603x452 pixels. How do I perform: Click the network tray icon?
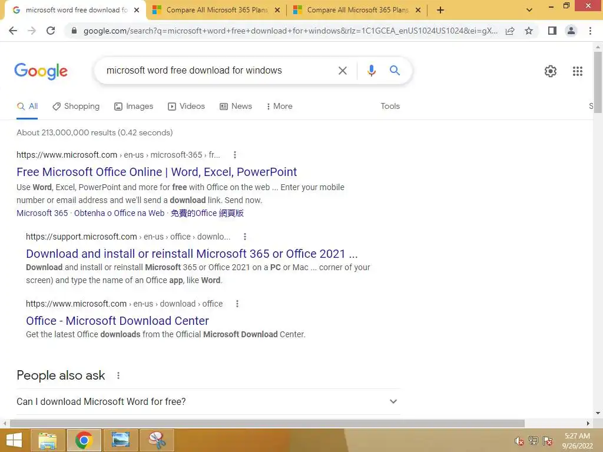tap(533, 441)
